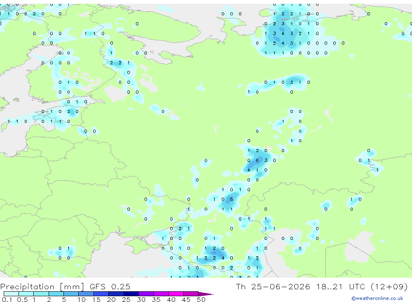Image resolution: width=412 pixels, height=302 pixels.
Task: Click the 'Precipitation [mm]' title text
Action: (42, 287)
